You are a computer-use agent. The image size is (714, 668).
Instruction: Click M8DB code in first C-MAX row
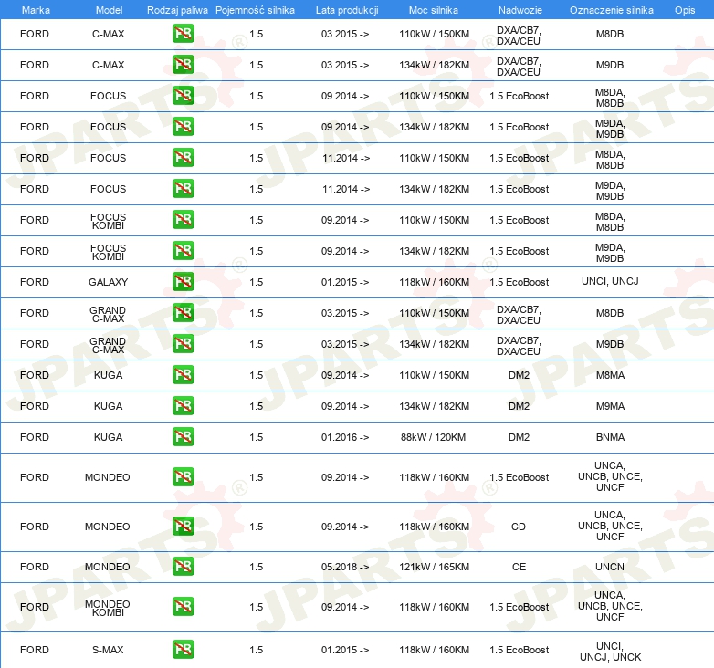(x=610, y=34)
